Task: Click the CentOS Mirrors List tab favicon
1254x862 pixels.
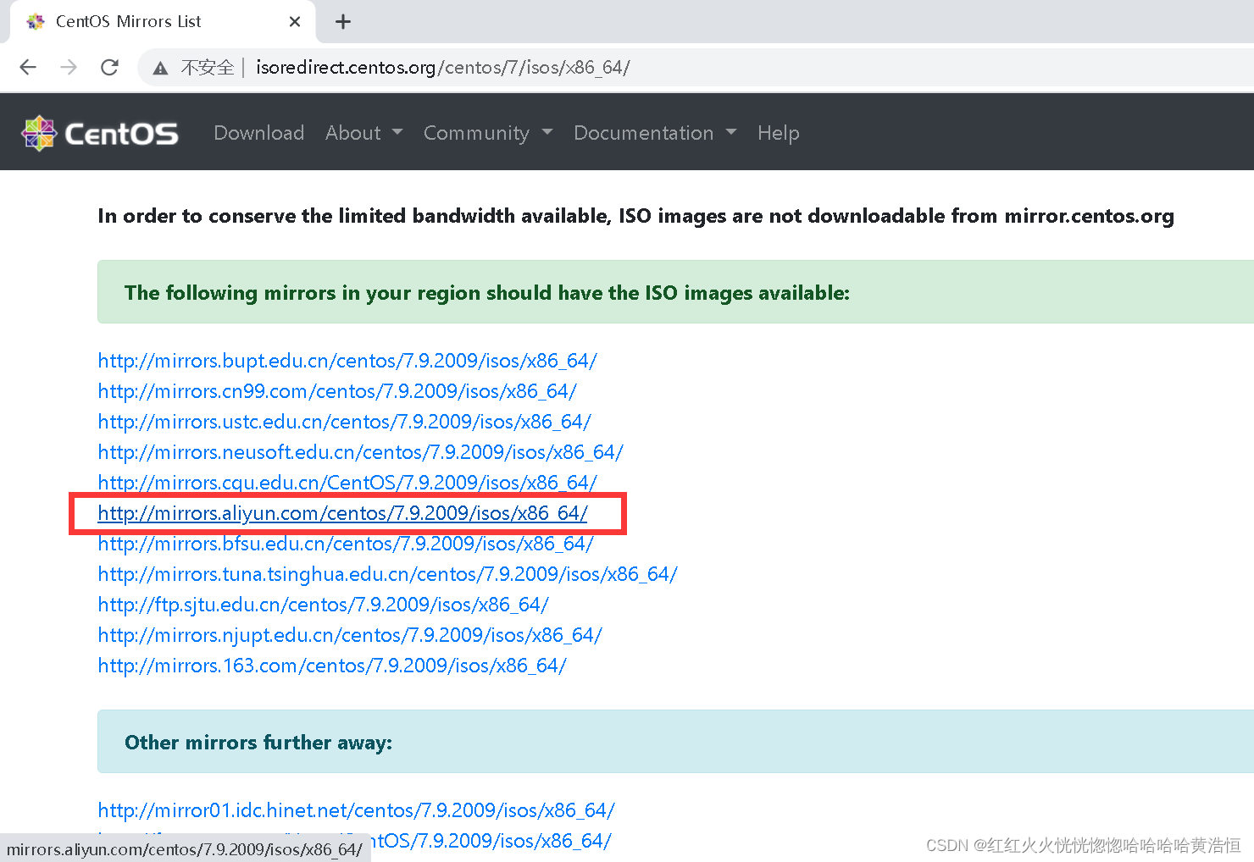Action: (36, 22)
